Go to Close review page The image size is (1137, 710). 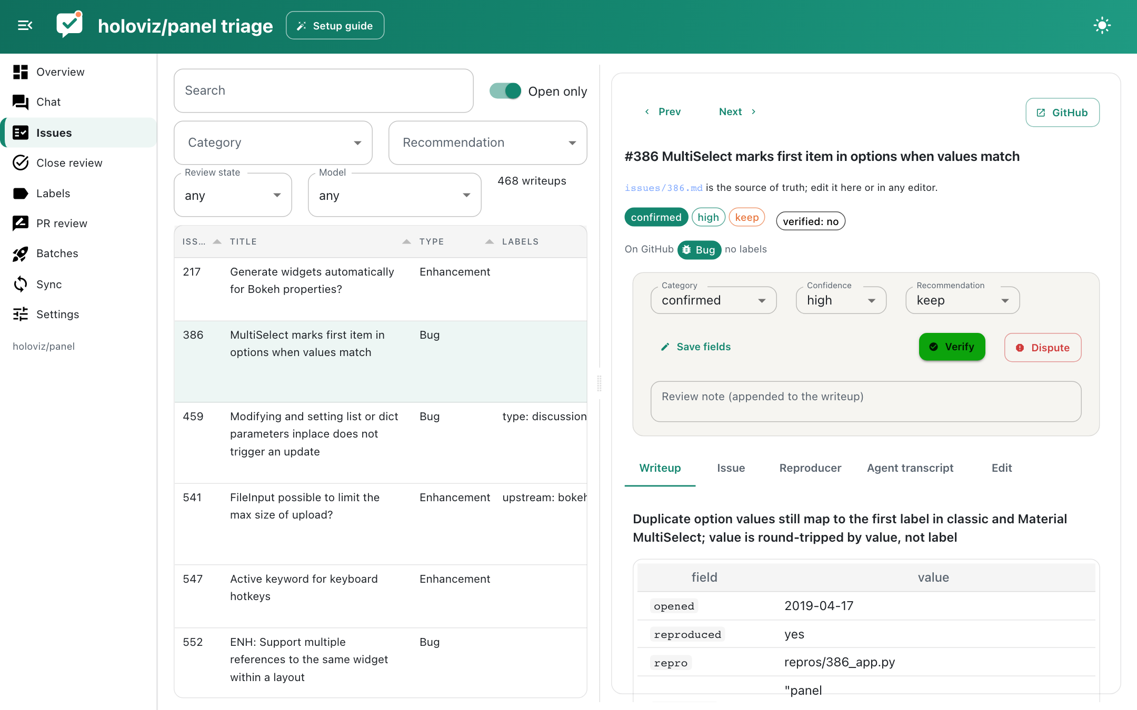79,163
